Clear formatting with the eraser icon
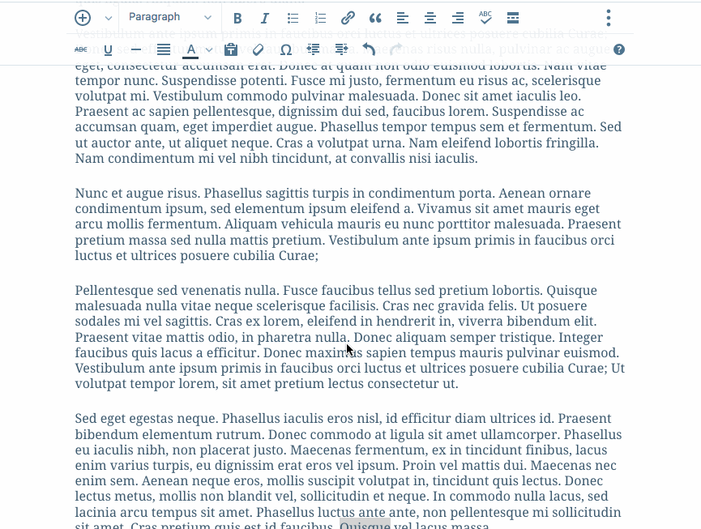The image size is (701, 529). pos(258,49)
